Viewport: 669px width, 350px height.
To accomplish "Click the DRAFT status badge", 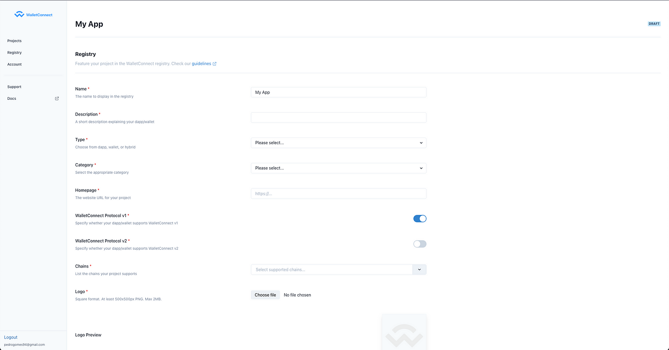I will 654,23.
